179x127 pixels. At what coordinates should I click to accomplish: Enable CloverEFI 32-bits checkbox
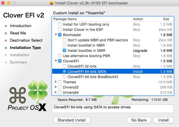(64, 66)
